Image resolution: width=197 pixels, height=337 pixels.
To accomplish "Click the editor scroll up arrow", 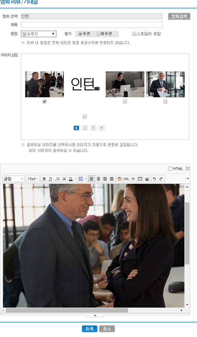I will click(x=187, y=187).
